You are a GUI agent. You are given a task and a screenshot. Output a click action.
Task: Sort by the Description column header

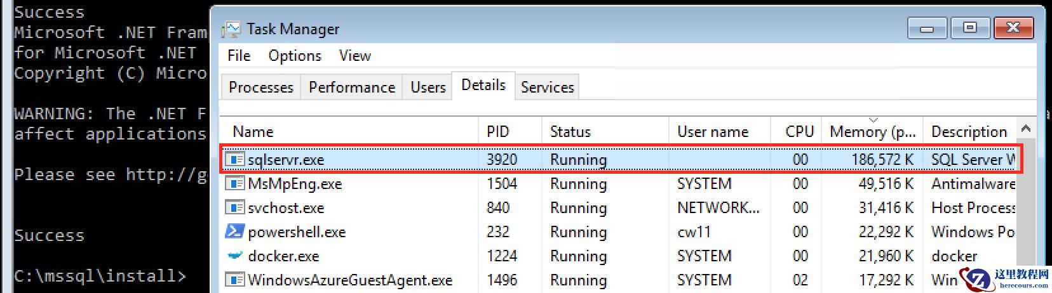tap(969, 131)
